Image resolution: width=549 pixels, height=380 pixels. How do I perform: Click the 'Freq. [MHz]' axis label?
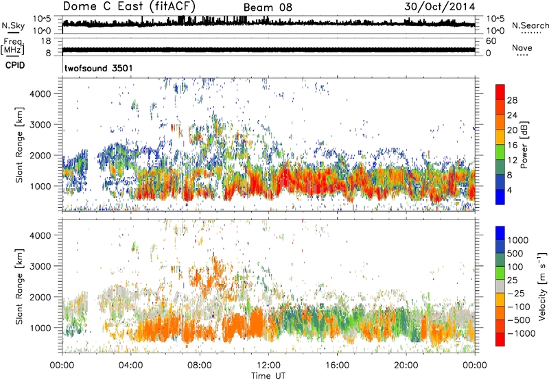(13, 46)
